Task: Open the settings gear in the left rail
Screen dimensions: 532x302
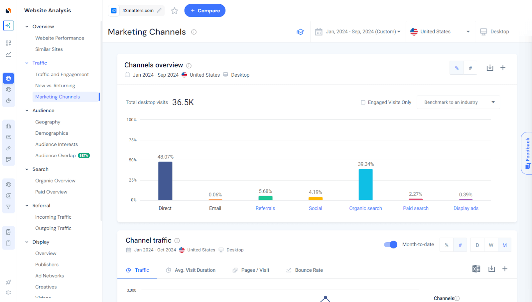Action: click(8, 293)
